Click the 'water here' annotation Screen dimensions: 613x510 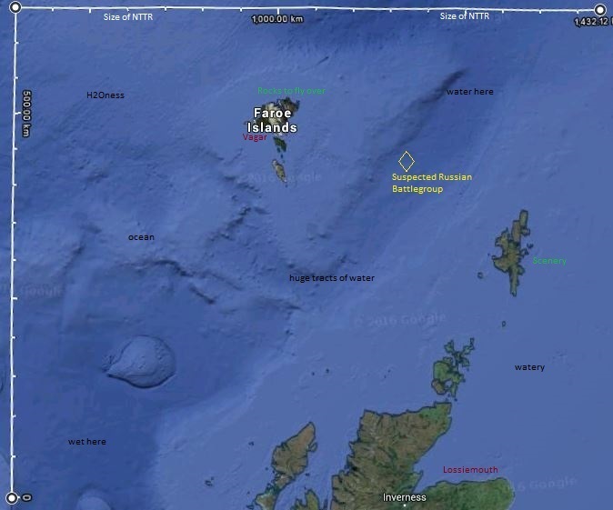470,92
